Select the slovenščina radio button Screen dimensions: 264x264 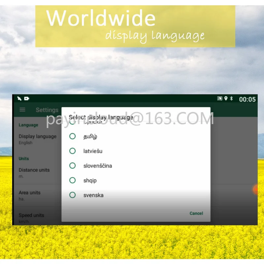tap(72, 166)
